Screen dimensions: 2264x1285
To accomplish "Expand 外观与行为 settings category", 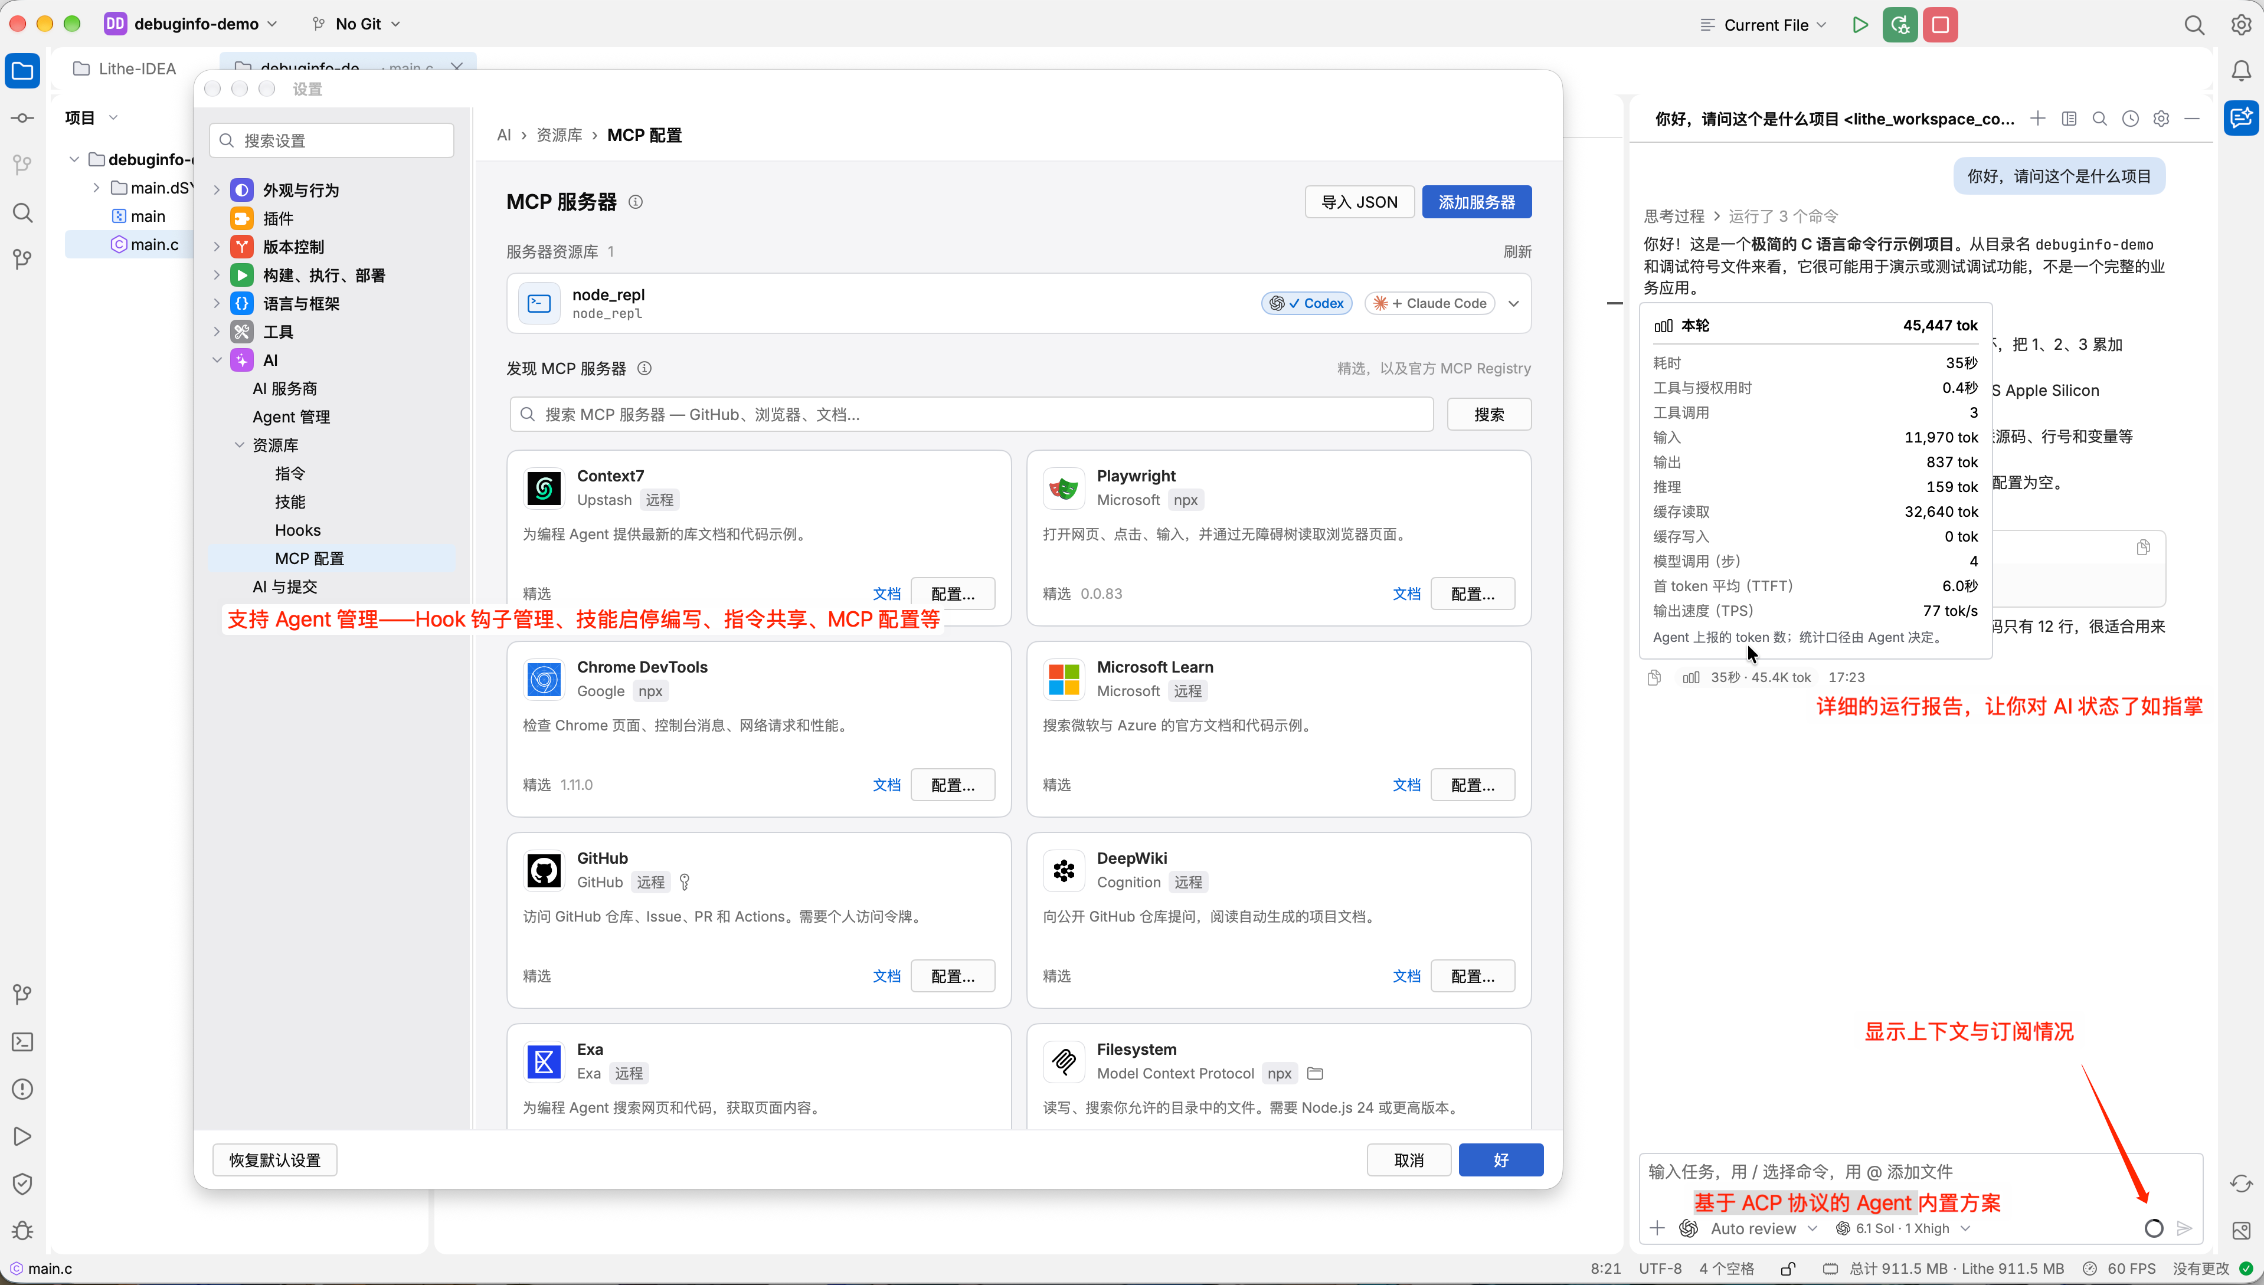I will pyautogui.click(x=217, y=190).
